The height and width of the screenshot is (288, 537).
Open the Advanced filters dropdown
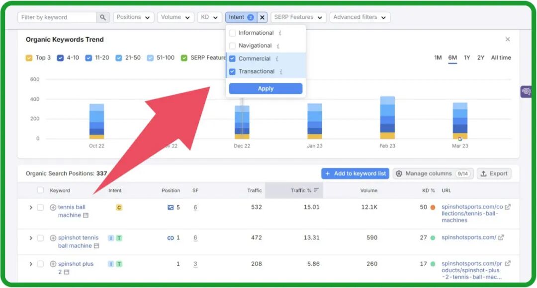(x=359, y=17)
